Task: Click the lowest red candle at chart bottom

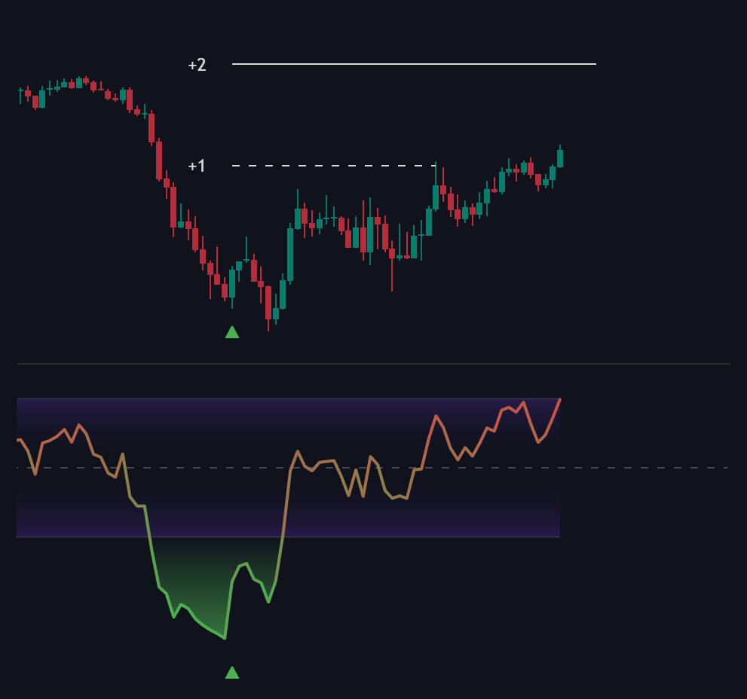Action: pyautogui.click(x=268, y=303)
